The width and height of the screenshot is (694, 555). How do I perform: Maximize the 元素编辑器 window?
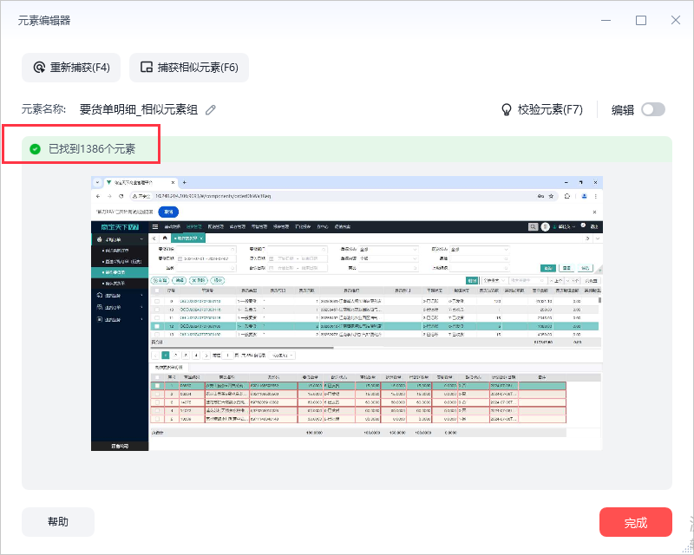click(641, 20)
